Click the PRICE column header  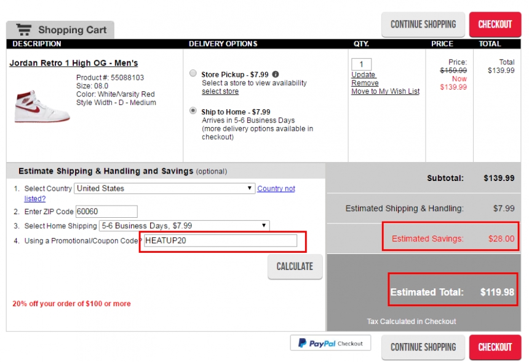coord(442,44)
